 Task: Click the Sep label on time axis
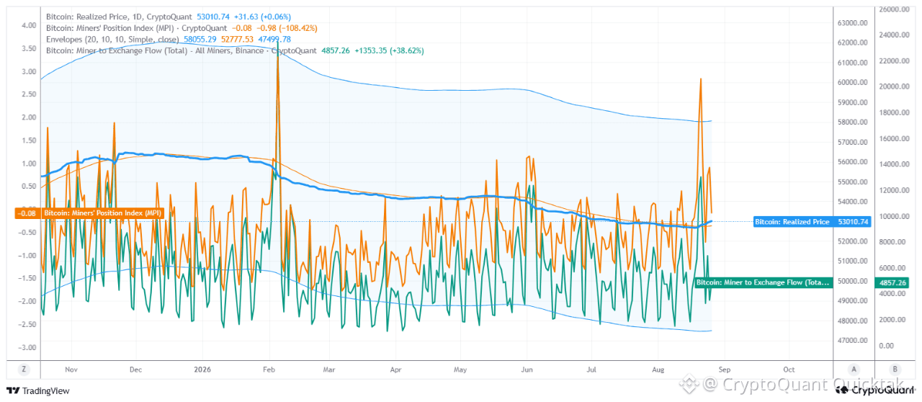[x=725, y=368]
